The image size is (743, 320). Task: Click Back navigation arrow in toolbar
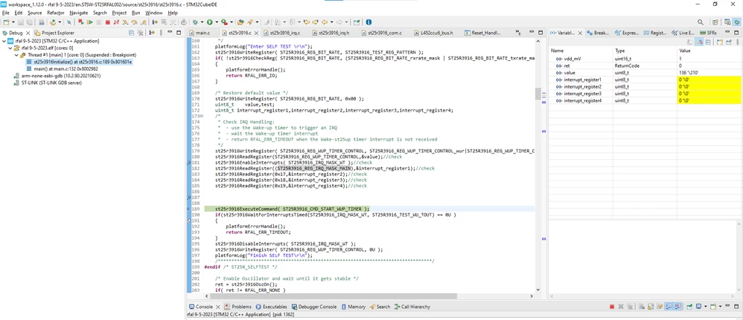tap(325, 22)
